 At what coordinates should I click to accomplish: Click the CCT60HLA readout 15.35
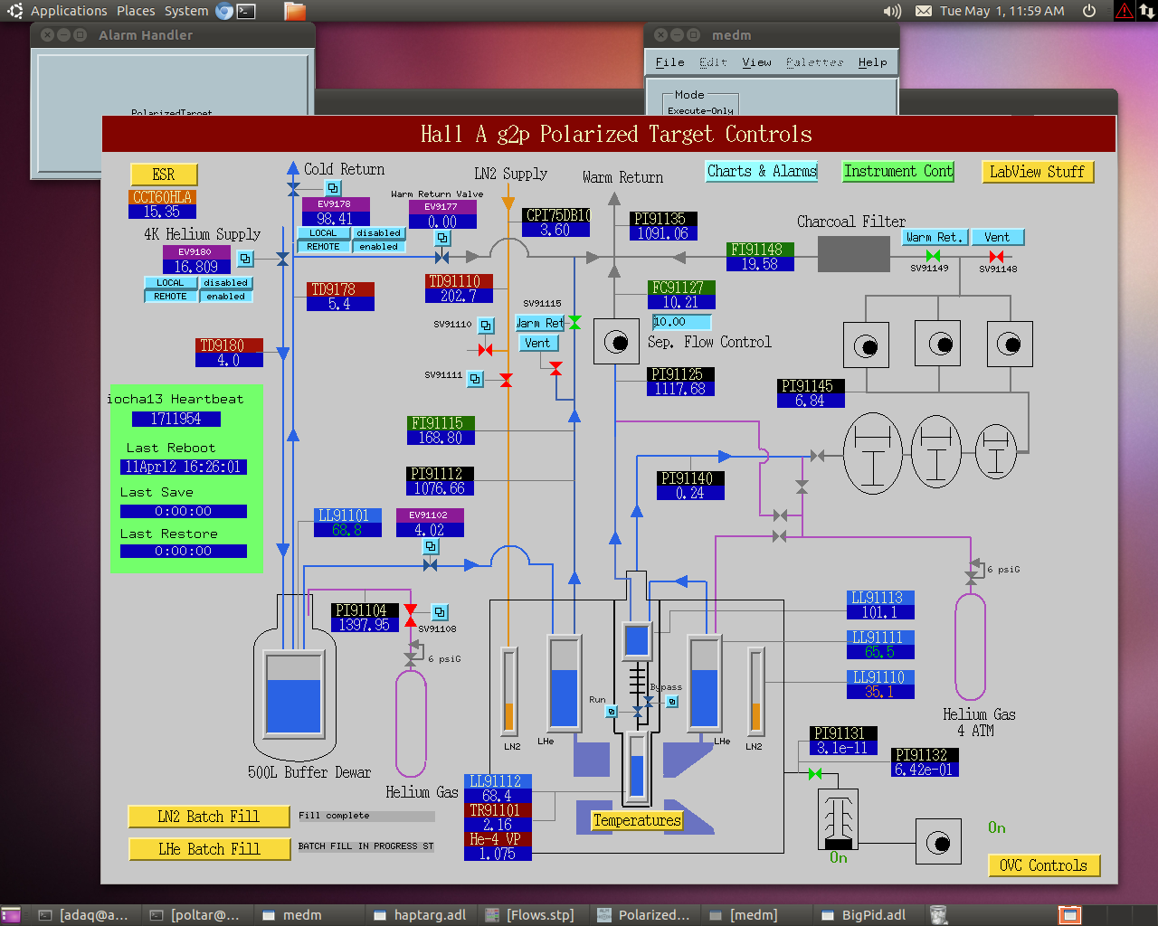coord(163,211)
